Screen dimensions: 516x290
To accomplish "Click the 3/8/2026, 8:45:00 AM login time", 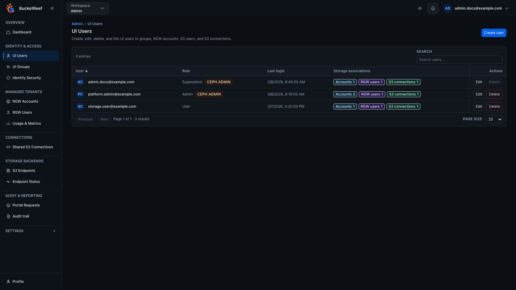I will click(286, 82).
